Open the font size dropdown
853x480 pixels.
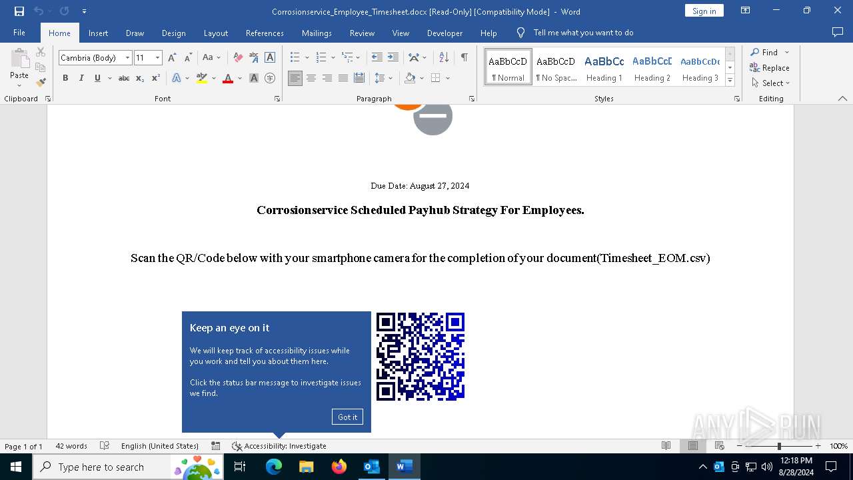pyautogui.click(x=157, y=58)
